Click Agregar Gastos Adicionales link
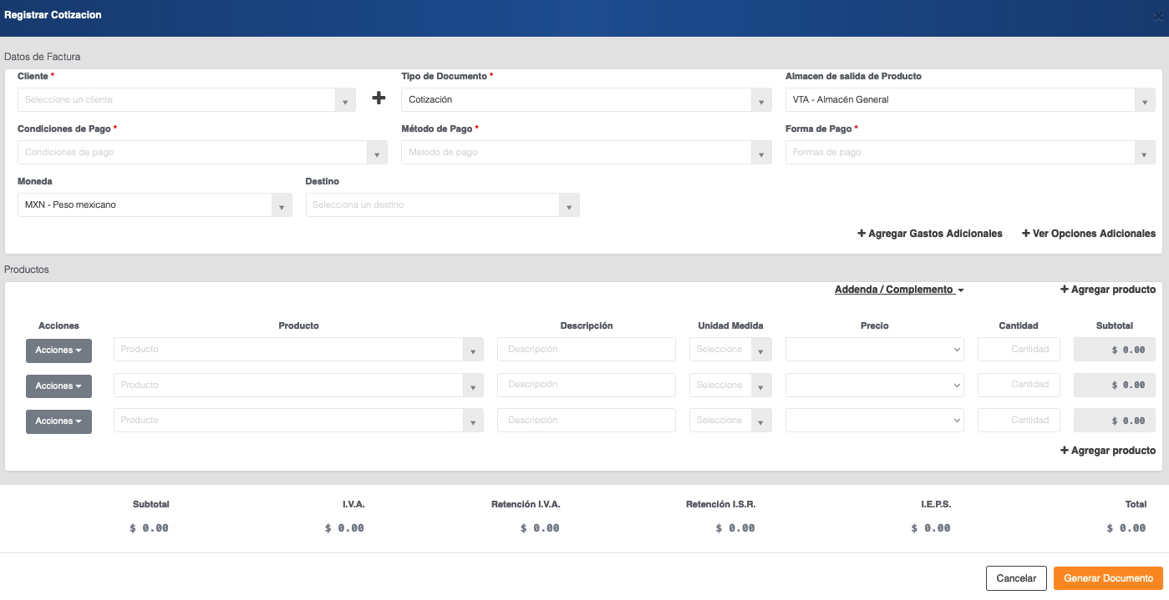Viewport: 1169px width, 600px height. tap(929, 234)
